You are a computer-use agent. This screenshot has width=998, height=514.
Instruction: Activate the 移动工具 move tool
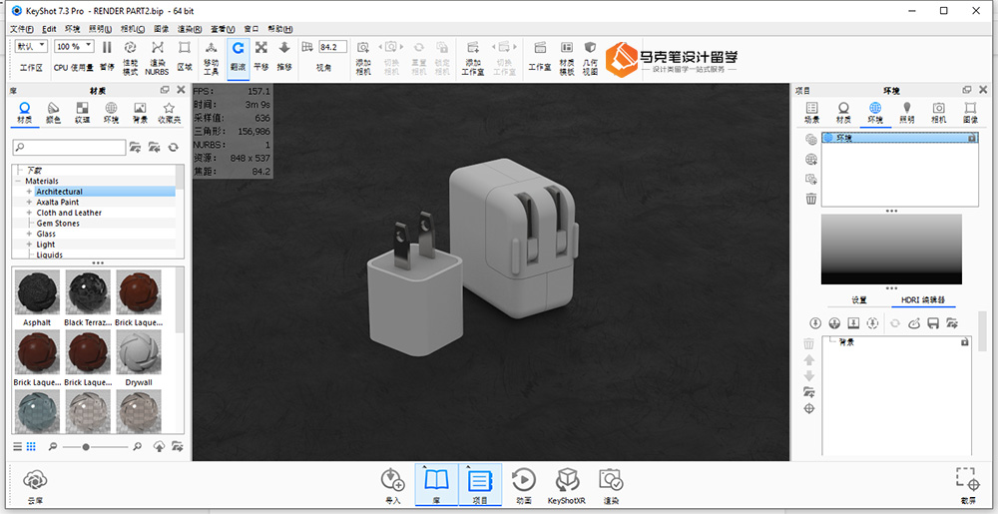click(x=212, y=56)
